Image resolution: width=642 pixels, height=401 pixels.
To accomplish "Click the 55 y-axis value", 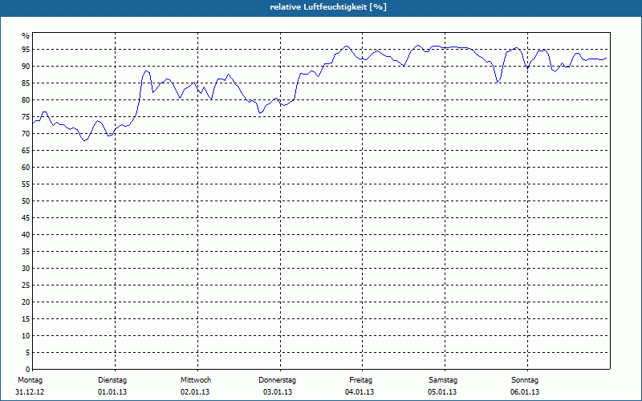I will coord(26,184).
